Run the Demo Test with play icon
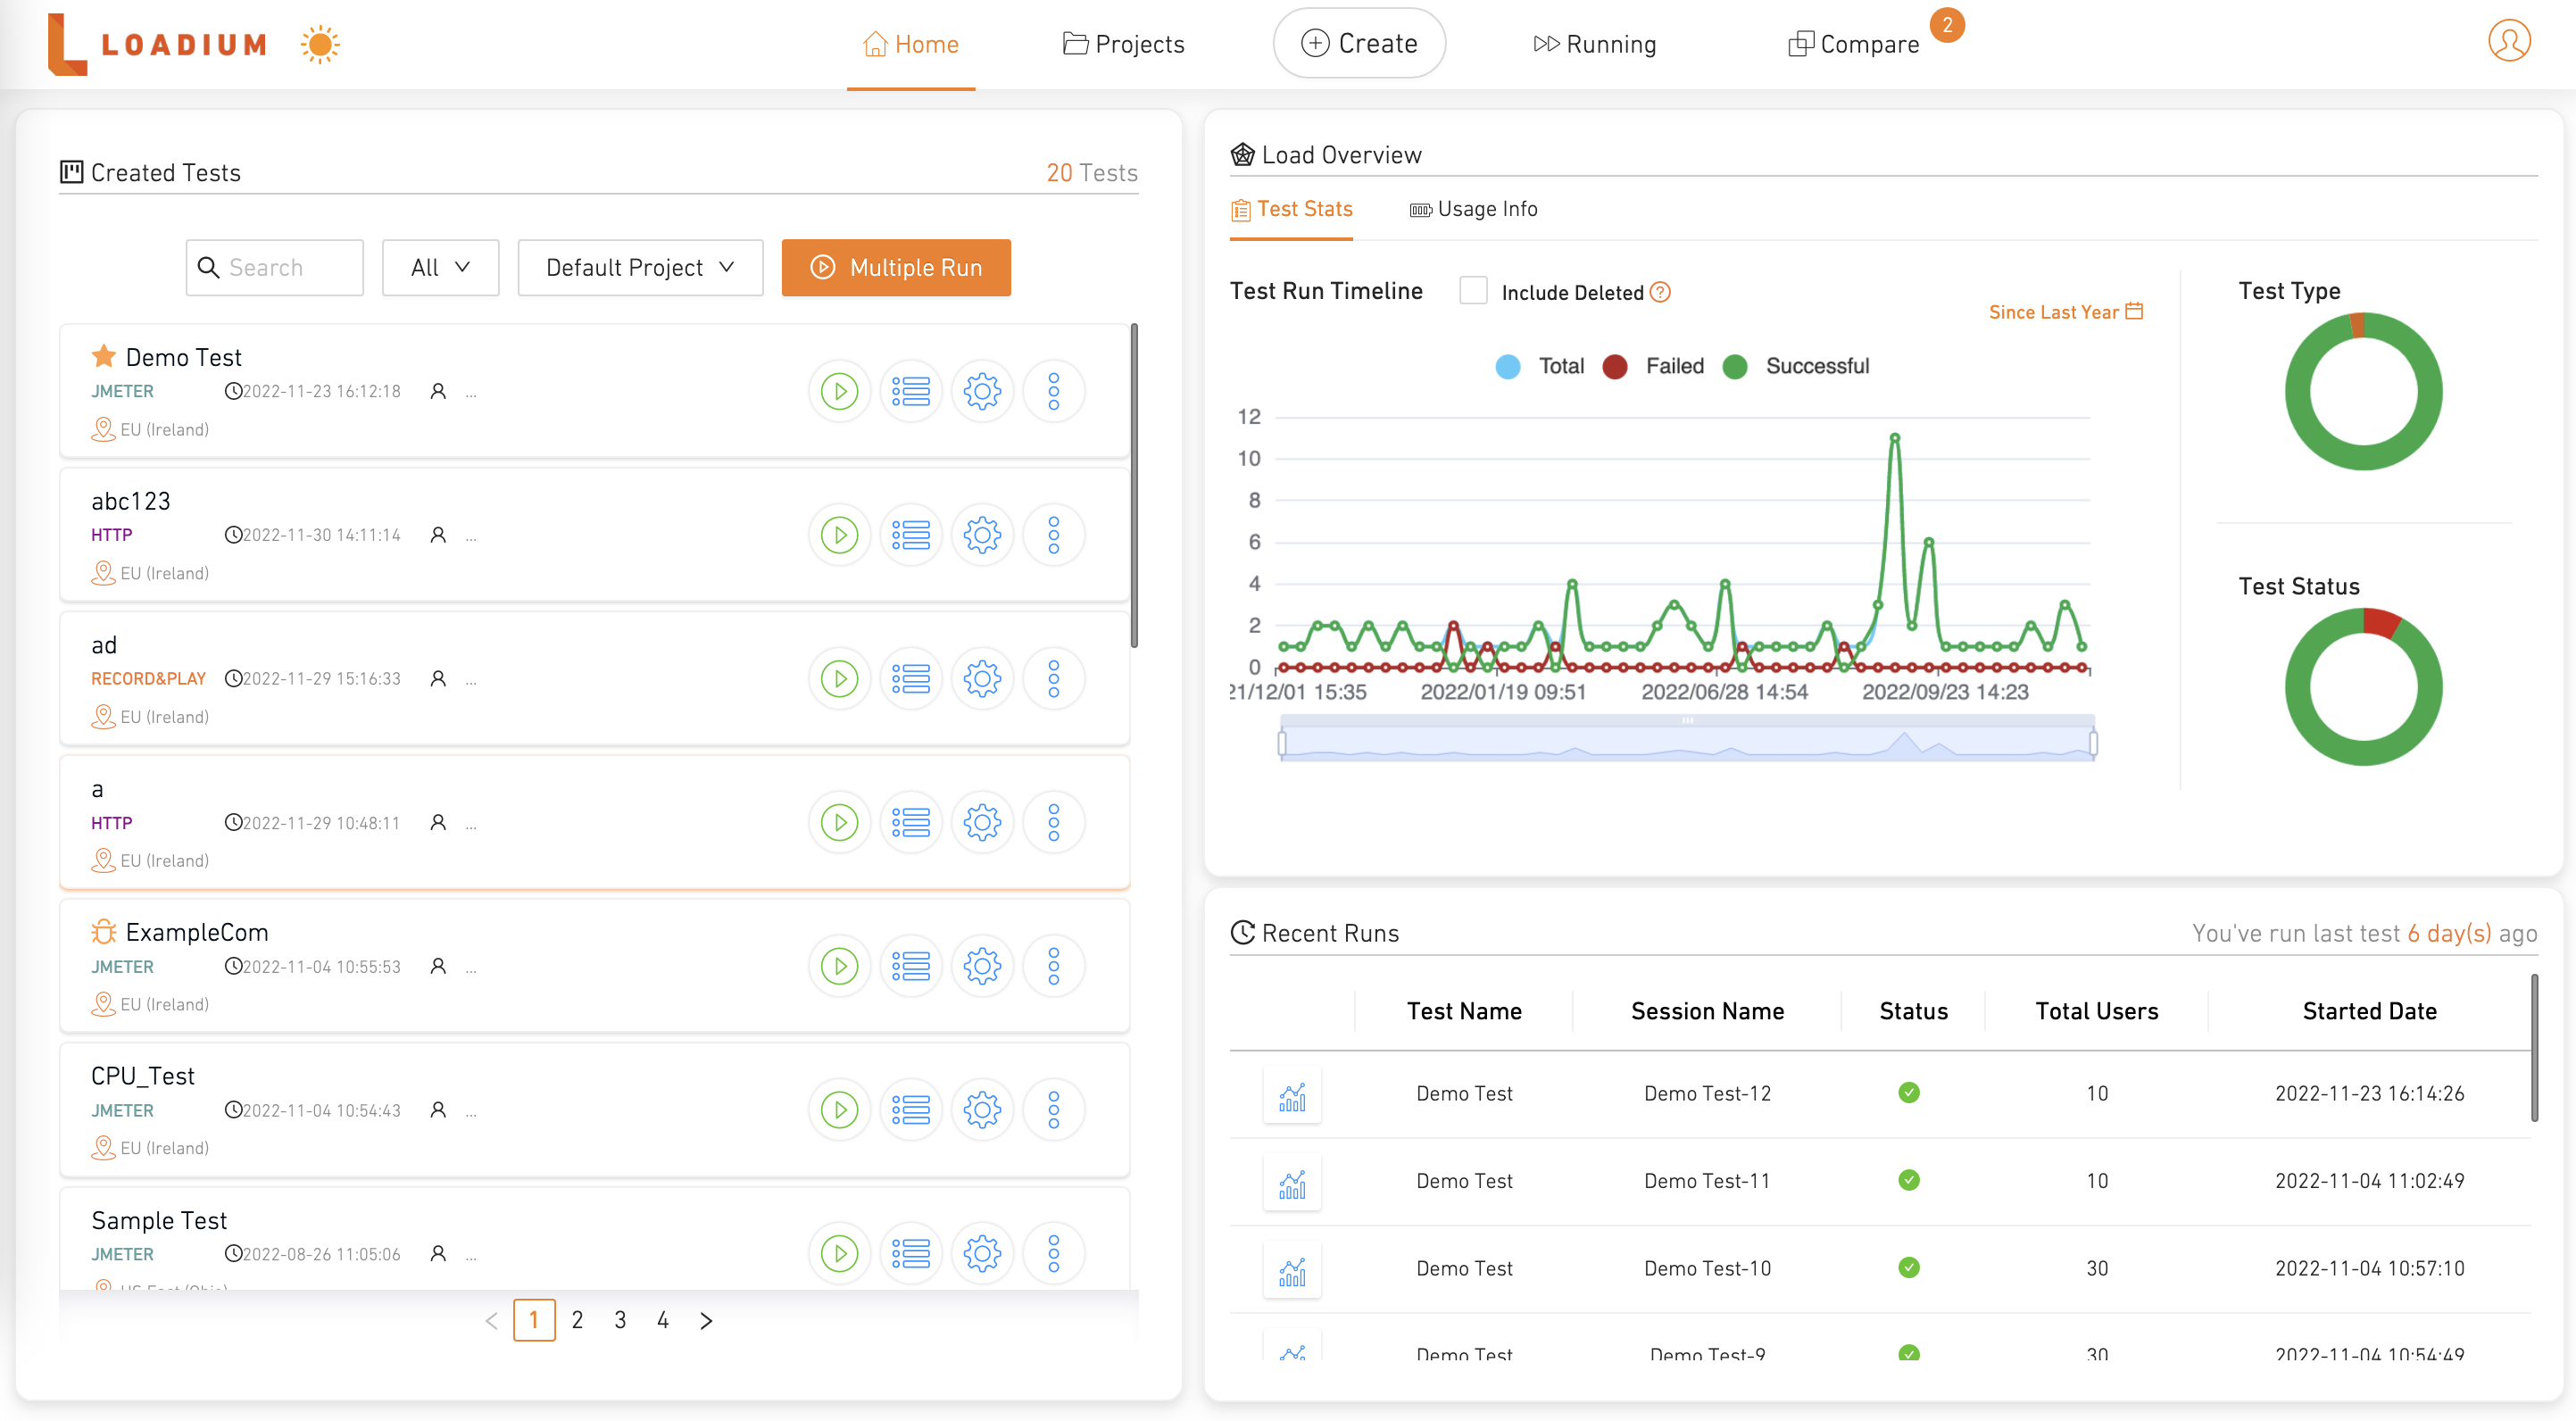This screenshot has height=1421, width=2576. 839,391
